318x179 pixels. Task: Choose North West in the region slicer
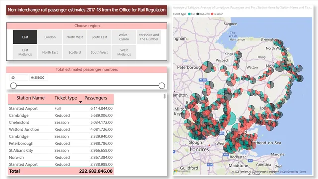[75, 37]
